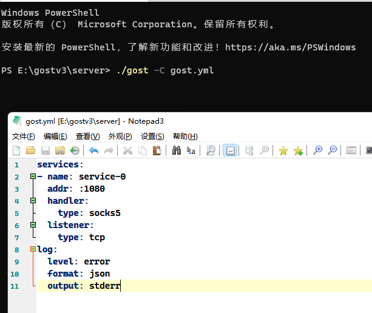Click line number 11 in the margin
Viewport: 372px width, 313px height.
click(x=15, y=286)
